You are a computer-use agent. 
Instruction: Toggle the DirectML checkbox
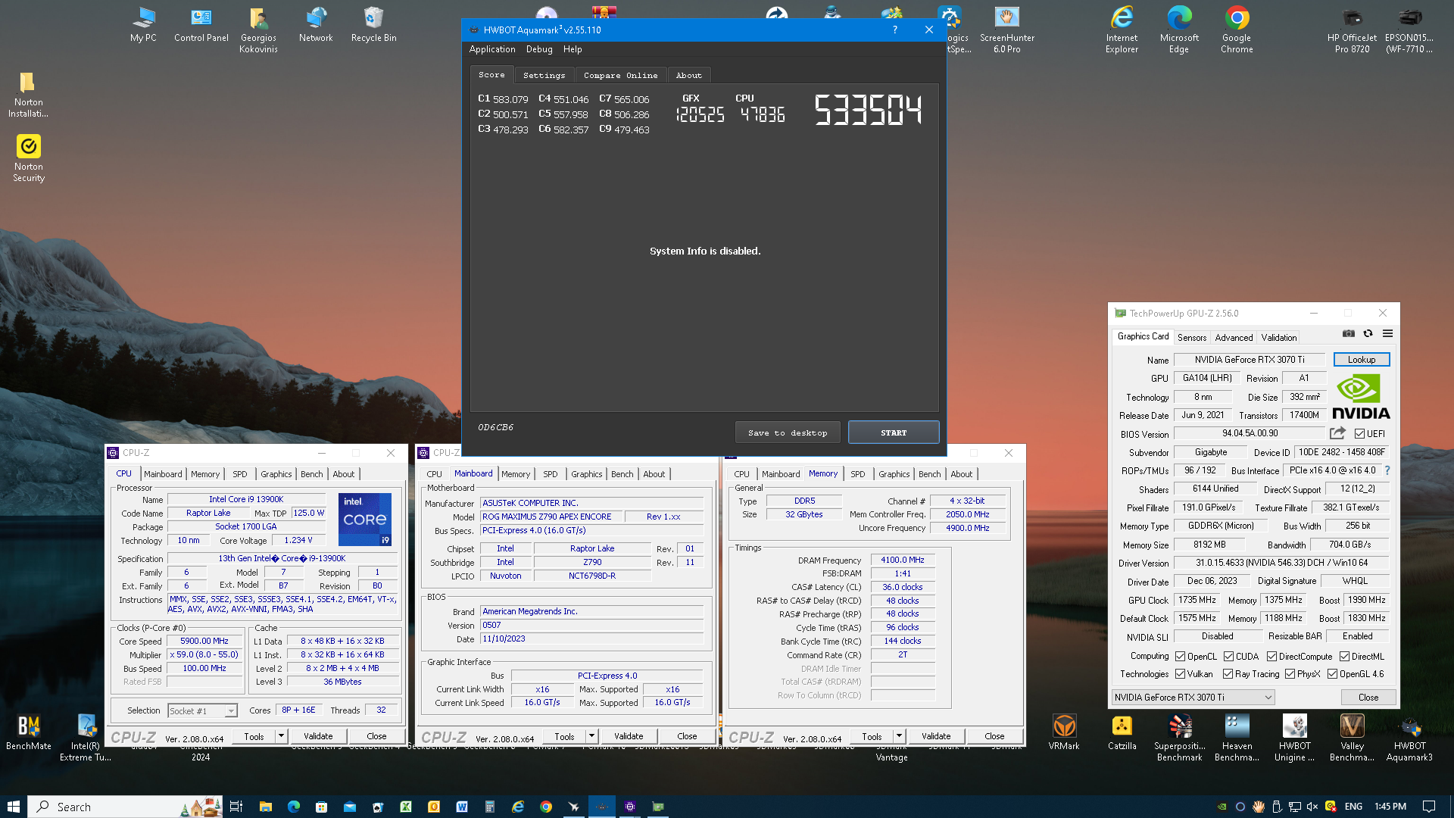1344,657
